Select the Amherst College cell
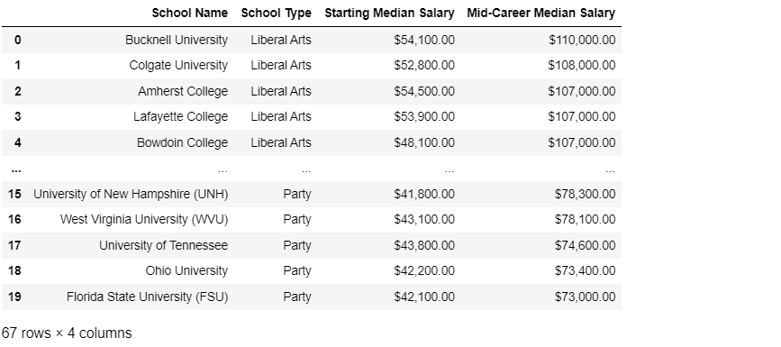Image resolution: width=781 pixels, height=347 pixels. [x=183, y=91]
